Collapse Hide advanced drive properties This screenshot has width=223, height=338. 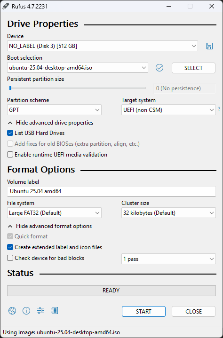click(x=50, y=123)
